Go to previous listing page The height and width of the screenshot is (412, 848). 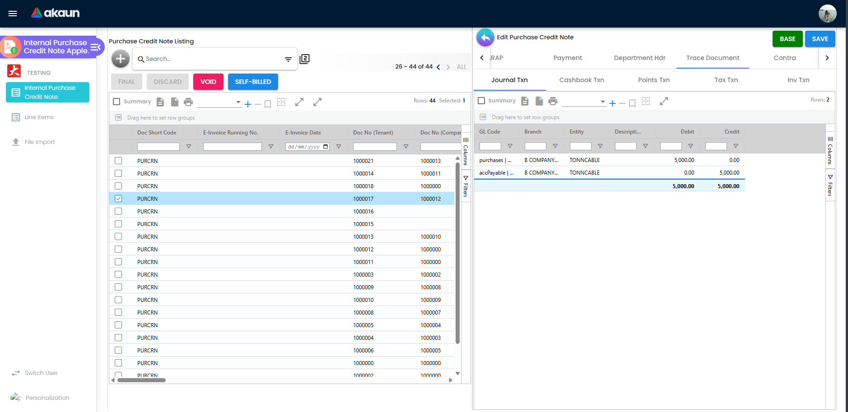438,67
